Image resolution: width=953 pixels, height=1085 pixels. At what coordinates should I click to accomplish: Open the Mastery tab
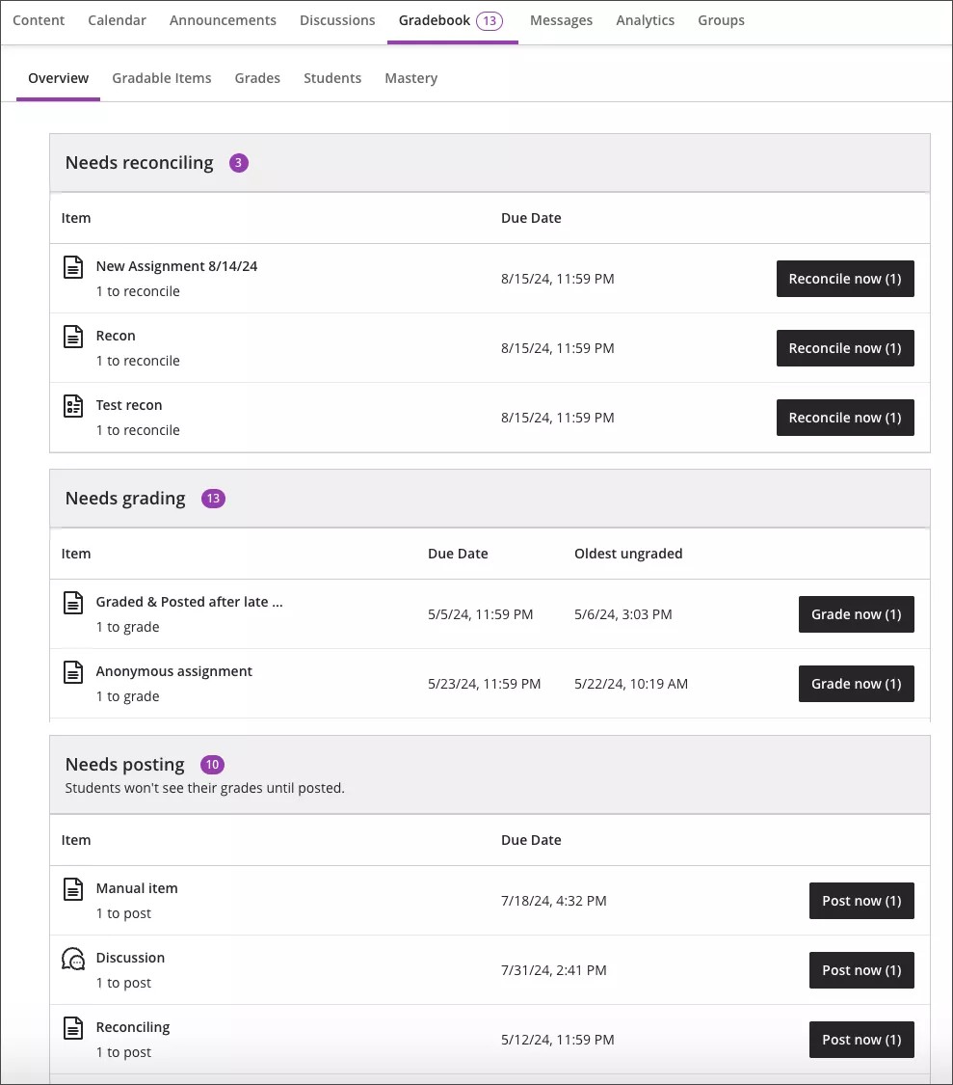(410, 78)
